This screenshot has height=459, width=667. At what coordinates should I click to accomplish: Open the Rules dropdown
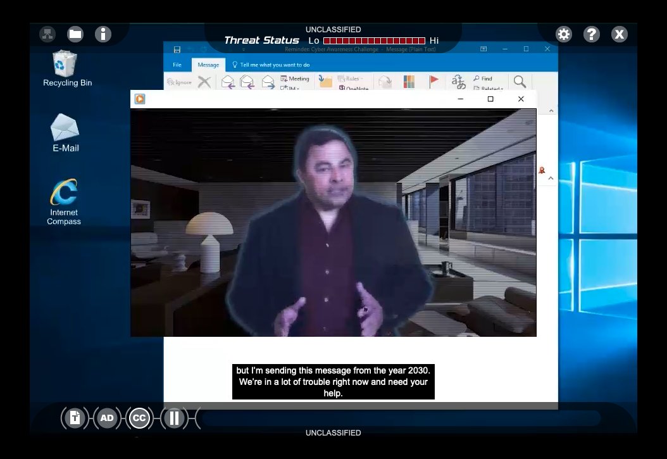(352, 79)
